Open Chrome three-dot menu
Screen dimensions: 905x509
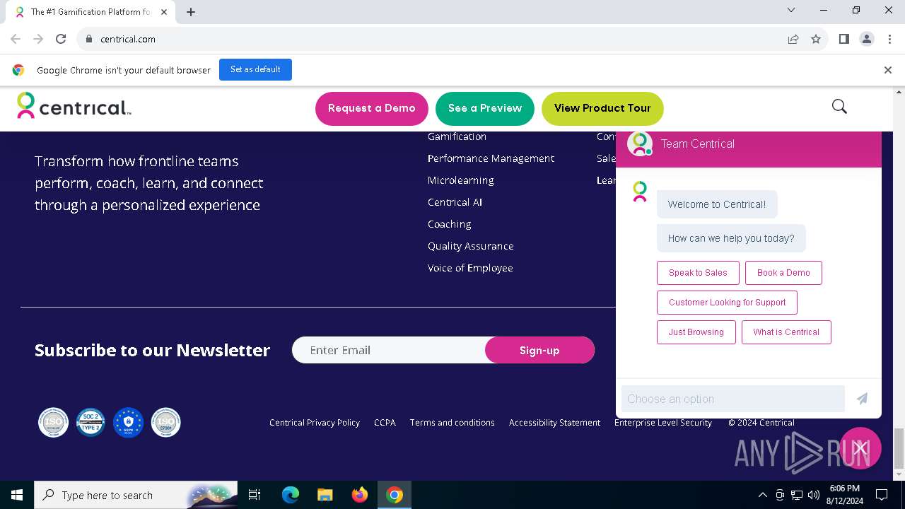point(889,40)
